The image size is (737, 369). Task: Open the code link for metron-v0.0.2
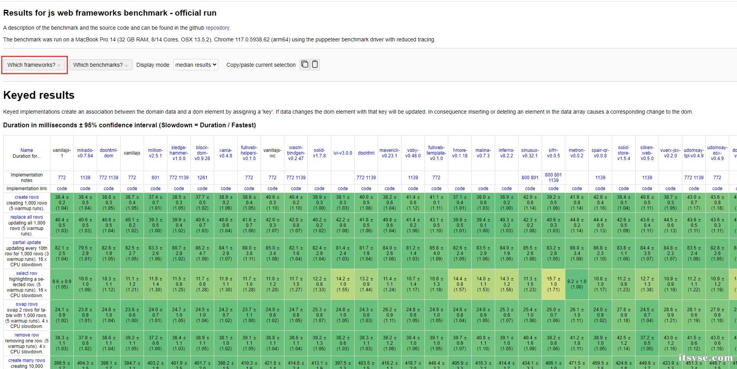577,189
